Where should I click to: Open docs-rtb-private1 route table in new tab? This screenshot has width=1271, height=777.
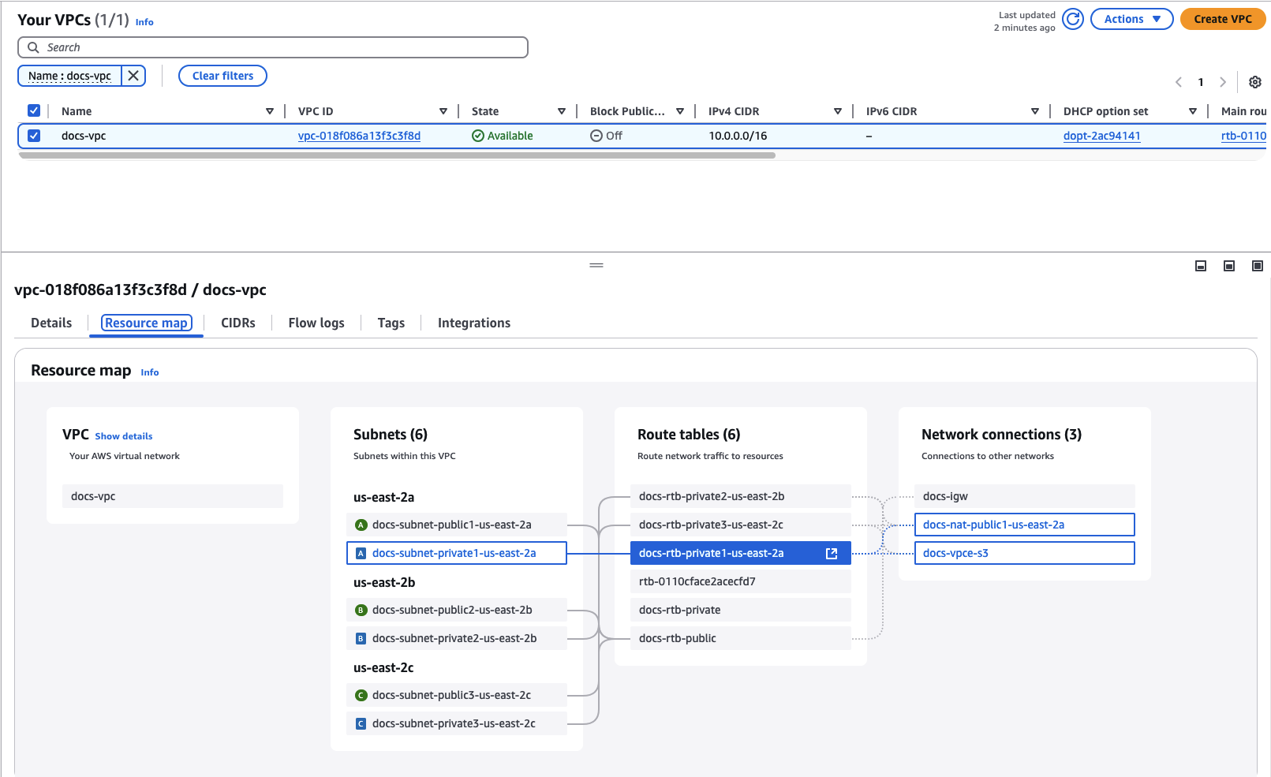(832, 553)
